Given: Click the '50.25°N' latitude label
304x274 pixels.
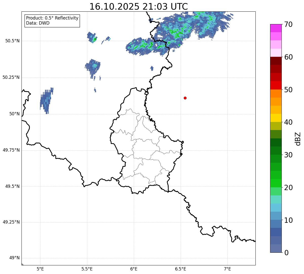Looking at the screenshot, I should pyautogui.click(x=11, y=77).
